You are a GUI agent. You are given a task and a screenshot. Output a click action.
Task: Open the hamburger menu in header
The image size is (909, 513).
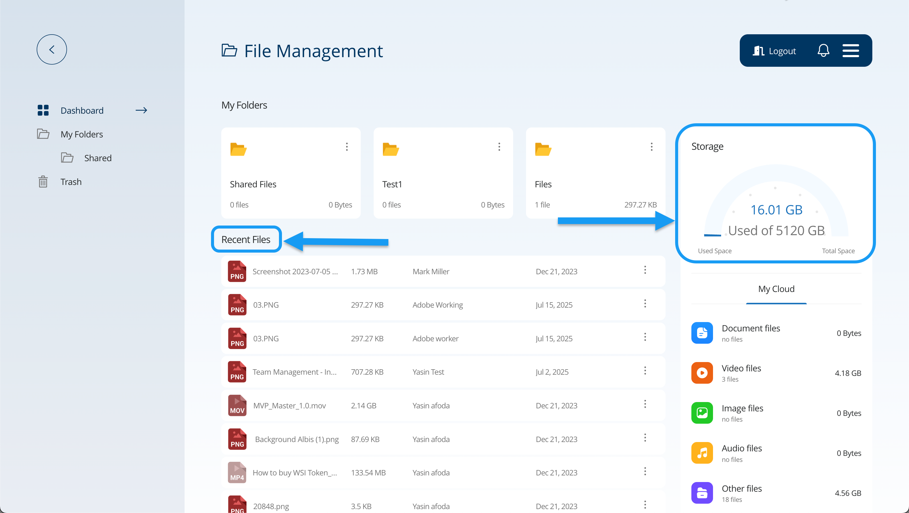[850, 51]
